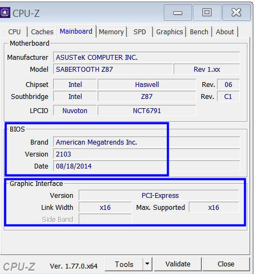255x274 pixels.
Task: Click the Southbridge Intel vendor field
Action: pos(75,96)
